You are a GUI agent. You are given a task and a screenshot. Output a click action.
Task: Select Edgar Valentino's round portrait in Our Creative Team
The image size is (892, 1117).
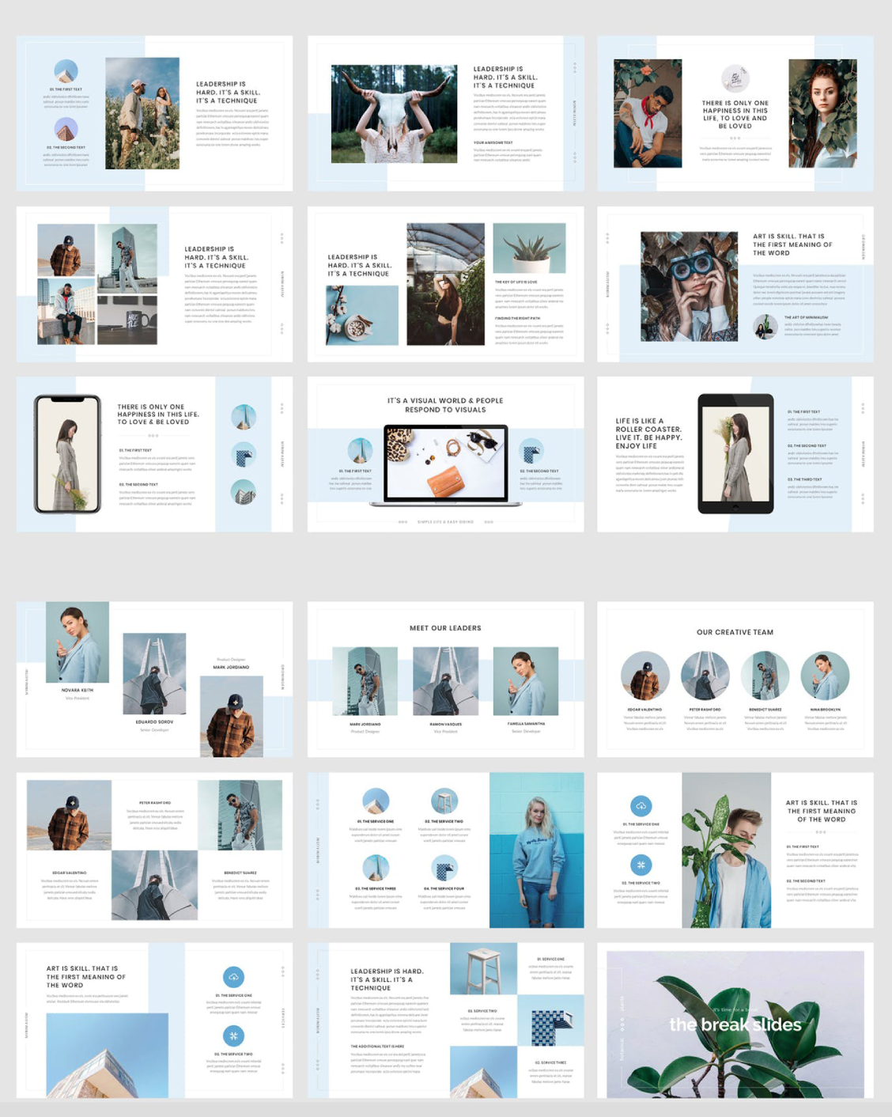(644, 676)
